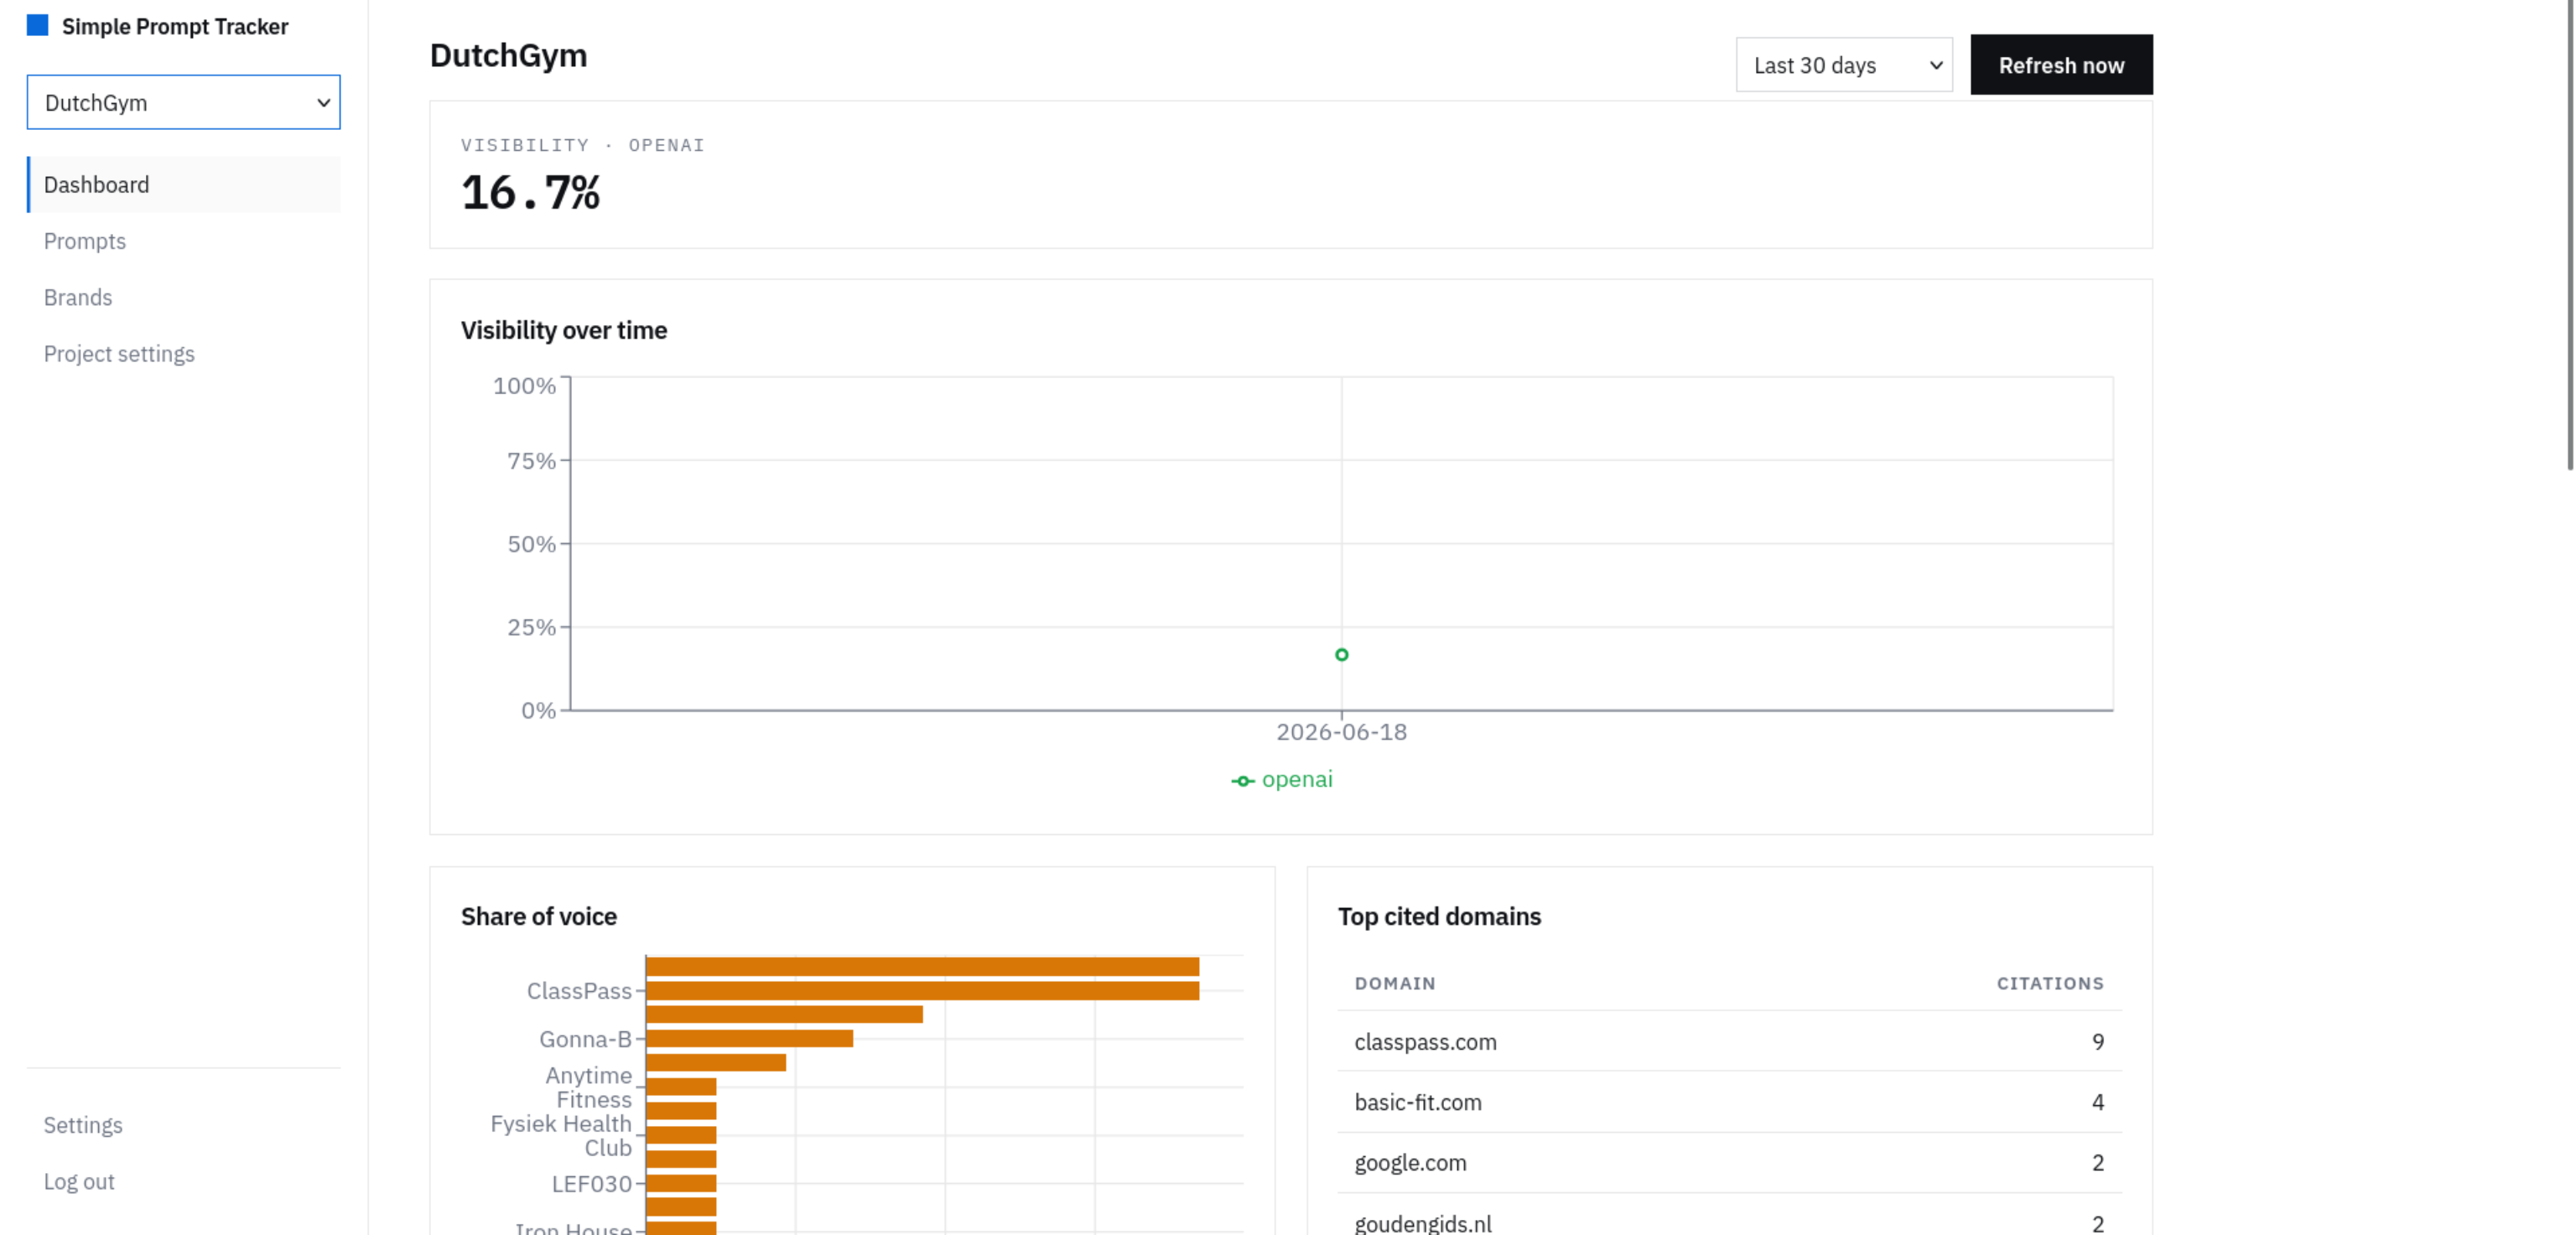Open Project settings in the sidebar

coord(119,354)
